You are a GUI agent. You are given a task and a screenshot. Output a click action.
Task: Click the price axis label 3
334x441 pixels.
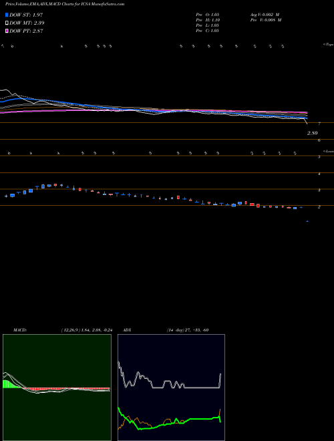pyautogui.click(x=319, y=190)
